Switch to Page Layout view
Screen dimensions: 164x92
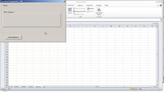click(134, 89)
